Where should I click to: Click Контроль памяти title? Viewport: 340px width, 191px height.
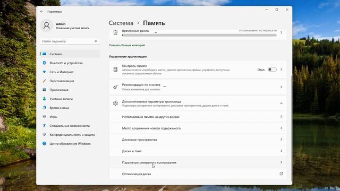[134, 66]
